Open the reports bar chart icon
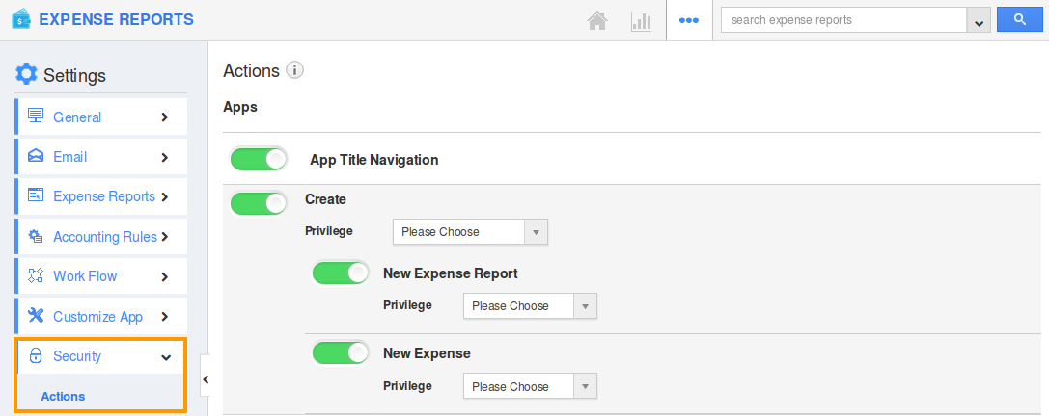This screenshot has width=1049, height=416. (x=641, y=20)
